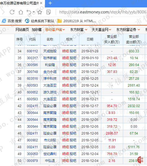The width and height of the screenshot is (147, 166).
Task: Open 股吧 for row 41 大连圣亚
Action: (73, 99)
